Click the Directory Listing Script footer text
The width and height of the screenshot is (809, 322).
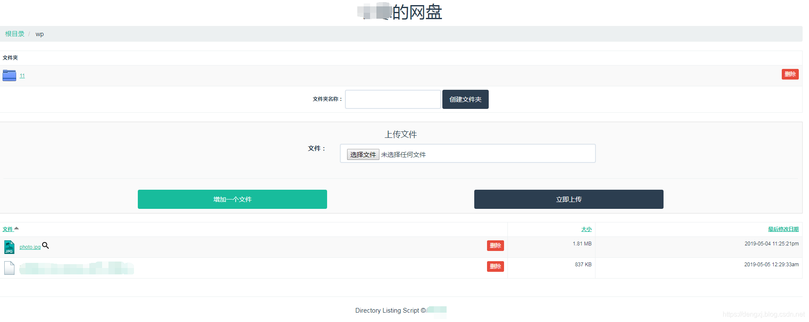[390, 311]
